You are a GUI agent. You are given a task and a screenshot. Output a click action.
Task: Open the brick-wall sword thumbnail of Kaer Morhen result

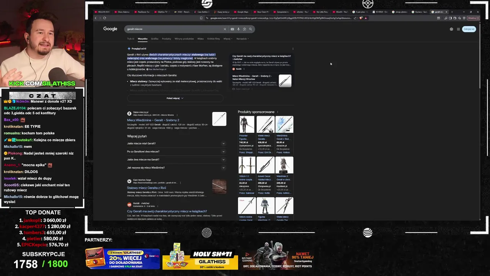(x=219, y=186)
